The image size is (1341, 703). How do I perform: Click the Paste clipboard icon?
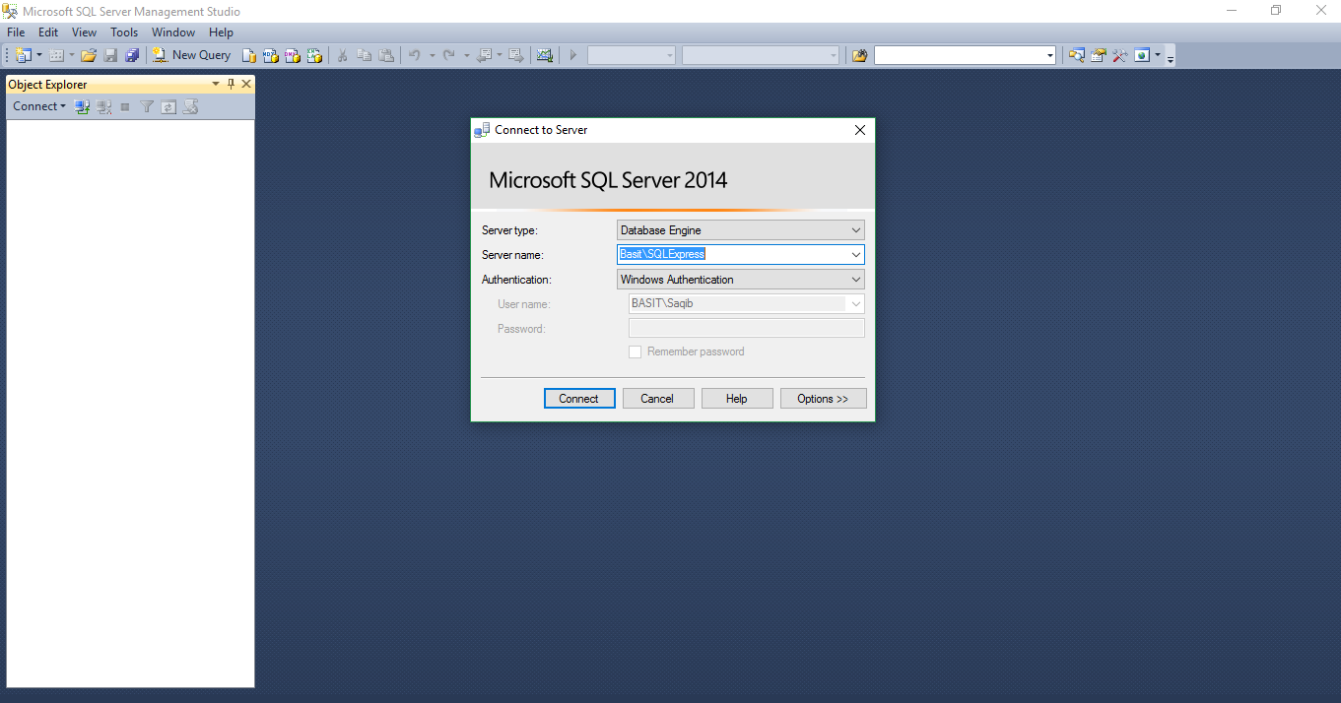coord(386,55)
